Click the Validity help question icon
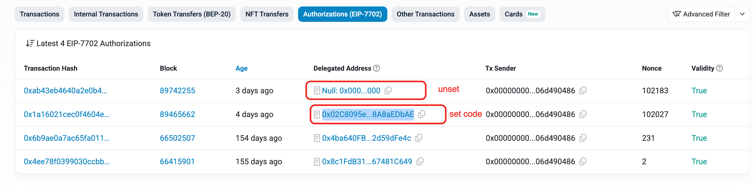 click(x=720, y=68)
